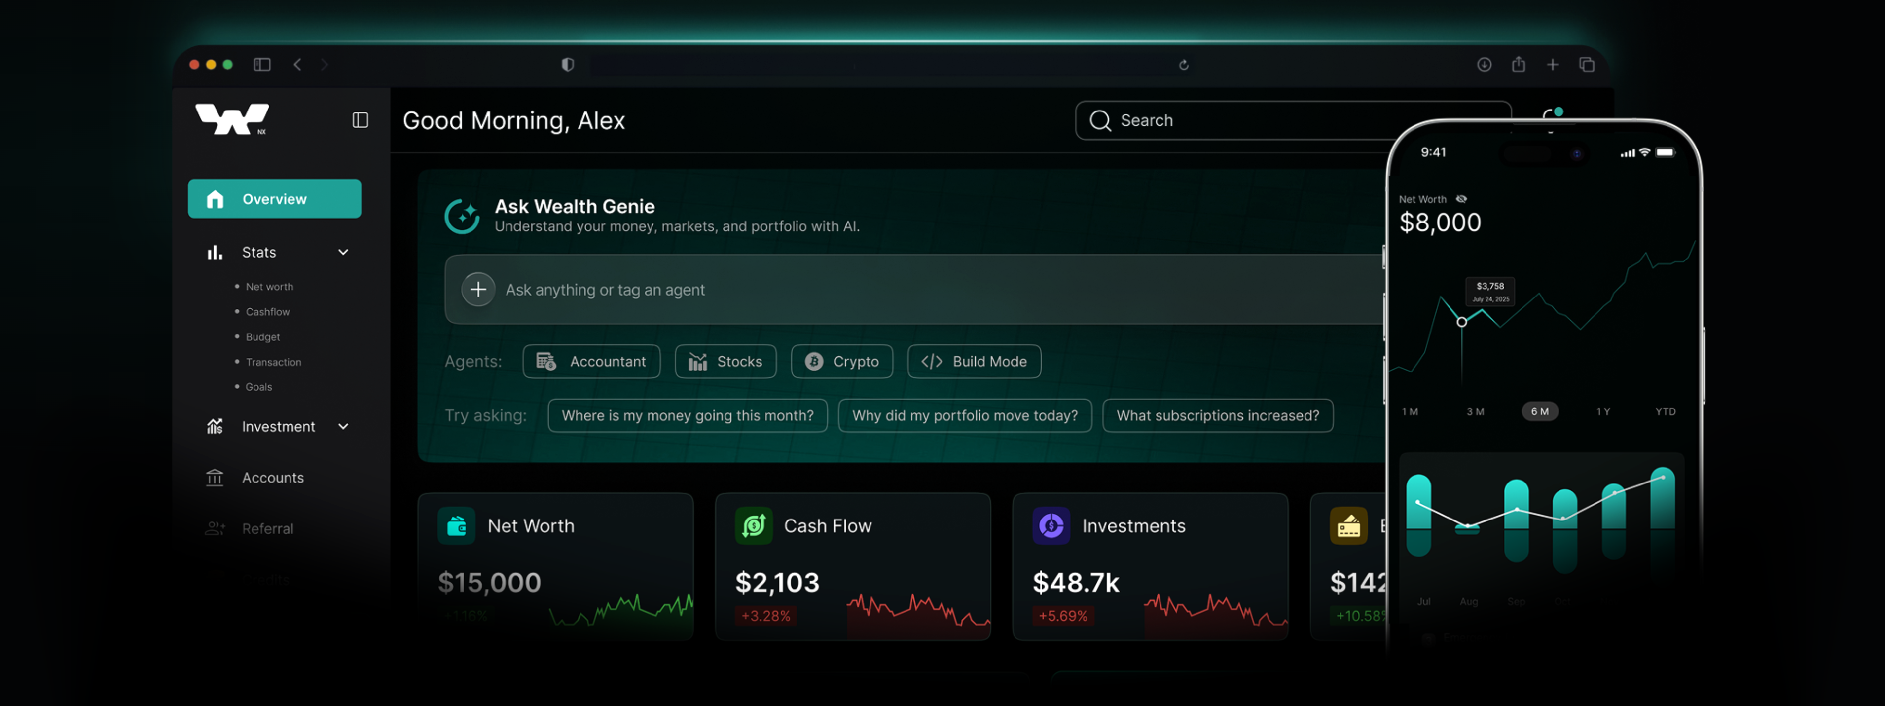
Task: Click the Net Worth wallet icon
Action: tap(457, 526)
